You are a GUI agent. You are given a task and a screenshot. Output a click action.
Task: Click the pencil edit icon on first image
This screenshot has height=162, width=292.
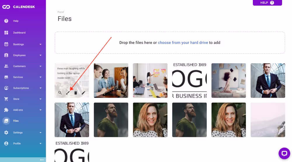point(84,93)
